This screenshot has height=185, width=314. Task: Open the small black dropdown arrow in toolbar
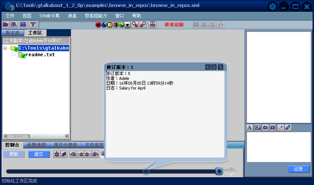point(127,25)
